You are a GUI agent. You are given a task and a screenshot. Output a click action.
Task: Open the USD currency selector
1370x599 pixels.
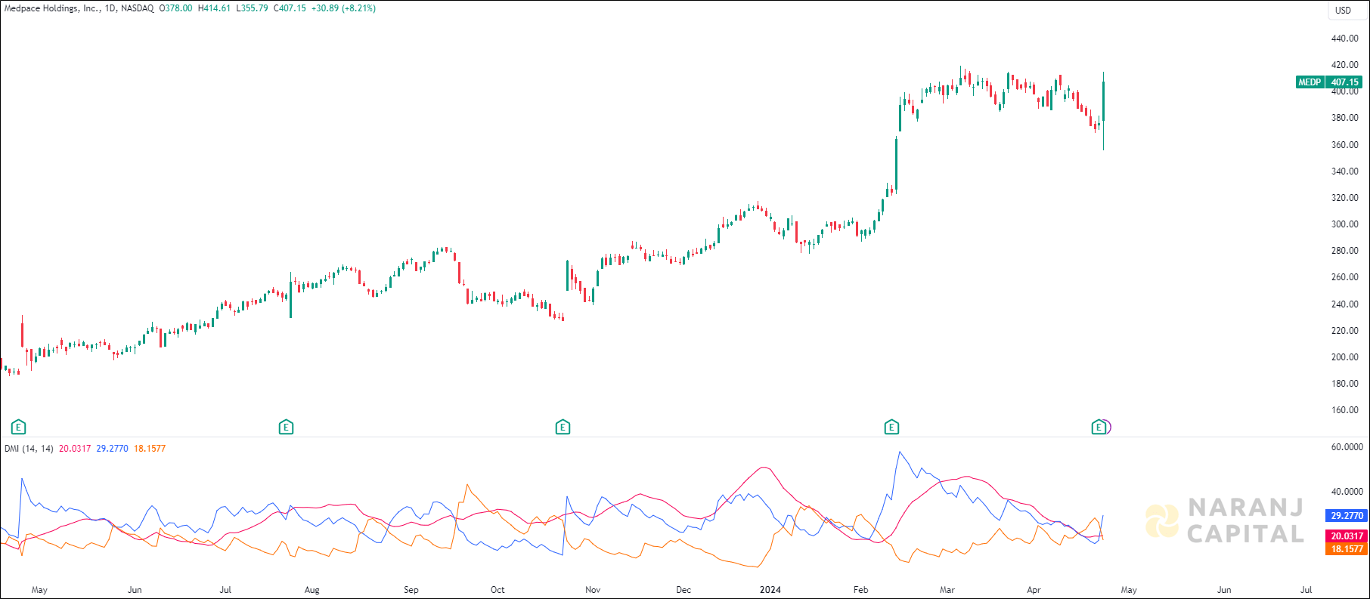click(x=1343, y=11)
